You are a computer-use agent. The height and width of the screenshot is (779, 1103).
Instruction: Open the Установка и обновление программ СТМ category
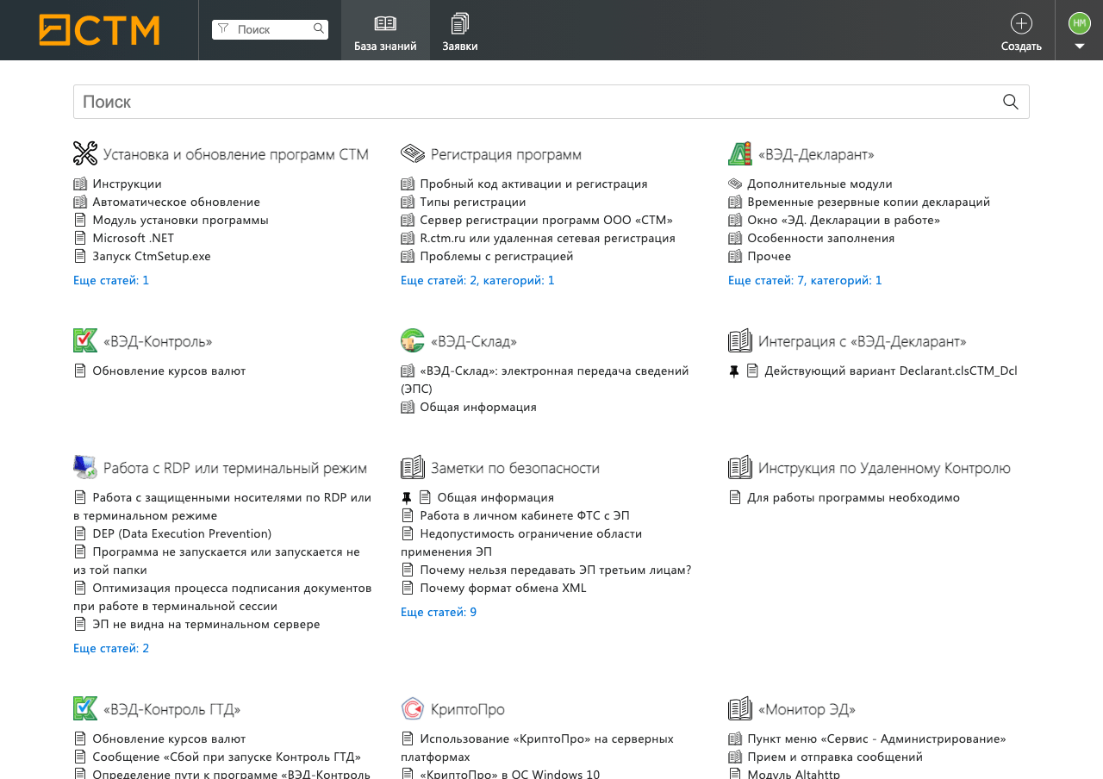tap(236, 154)
